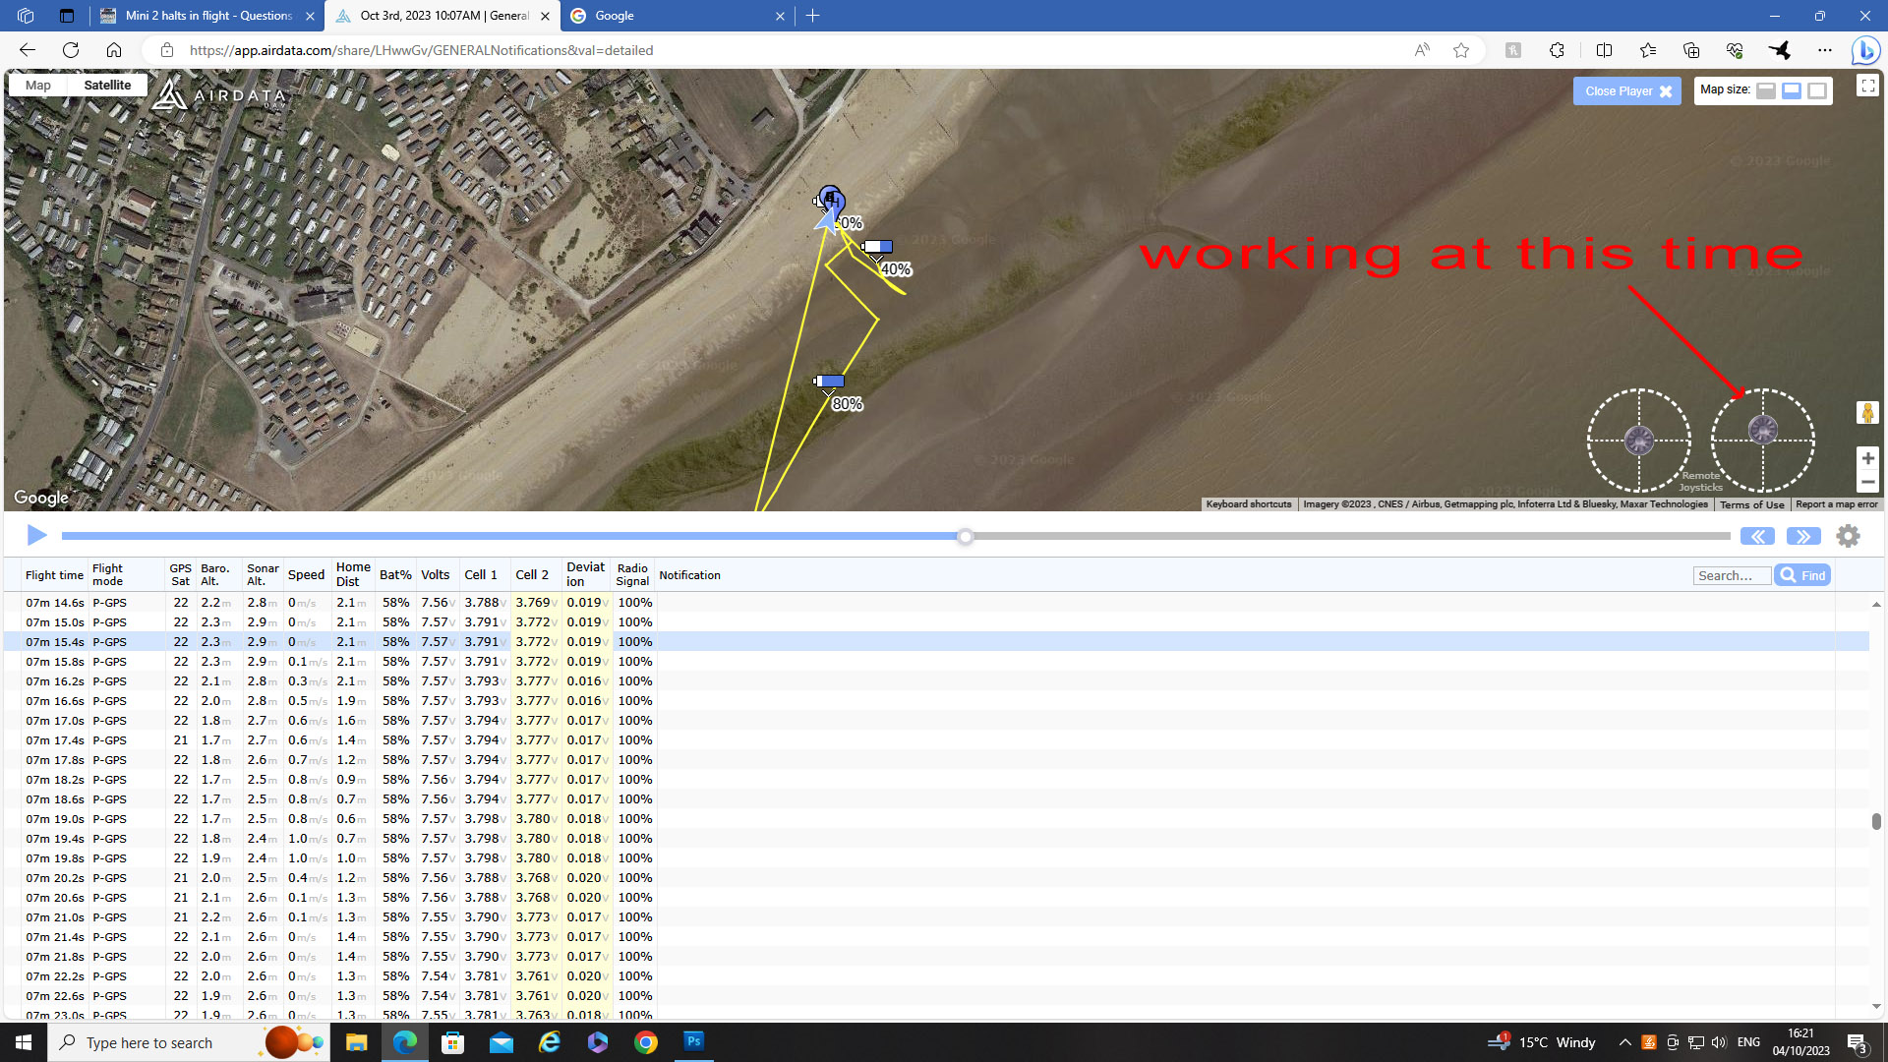The width and height of the screenshot is (1888, 1062).
Task: Enter fullscreen map view
Action: (x=1867, y=87)
